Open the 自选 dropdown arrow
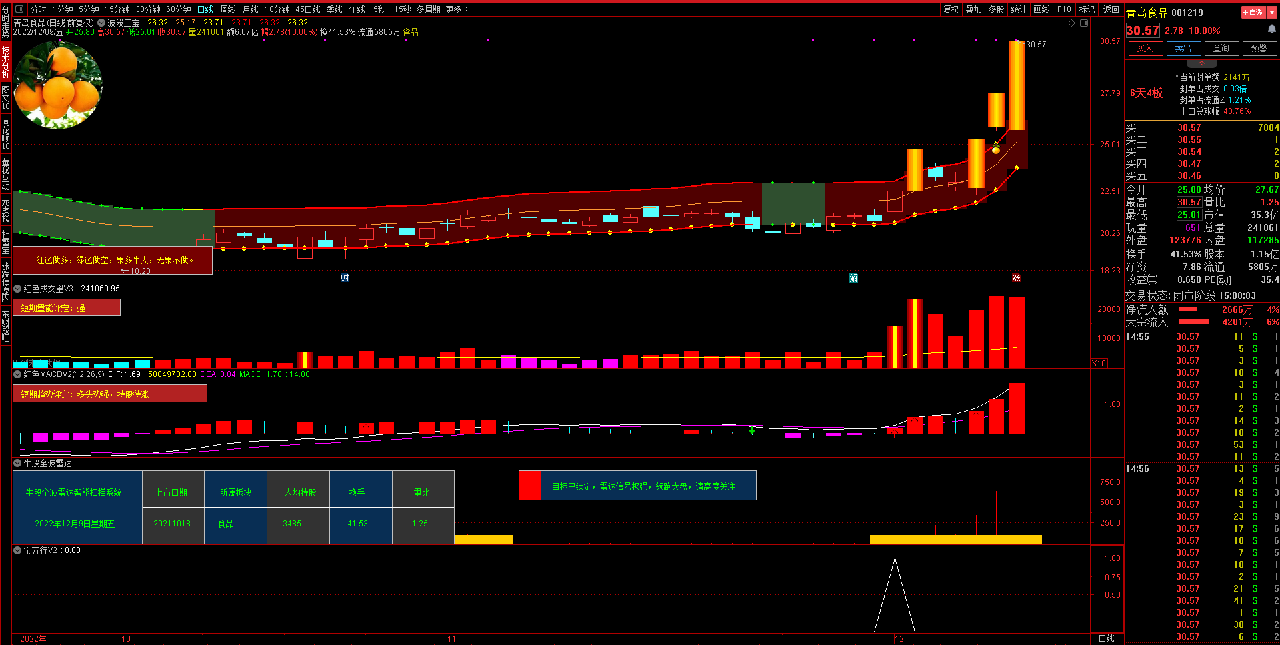 [1272, 13]
